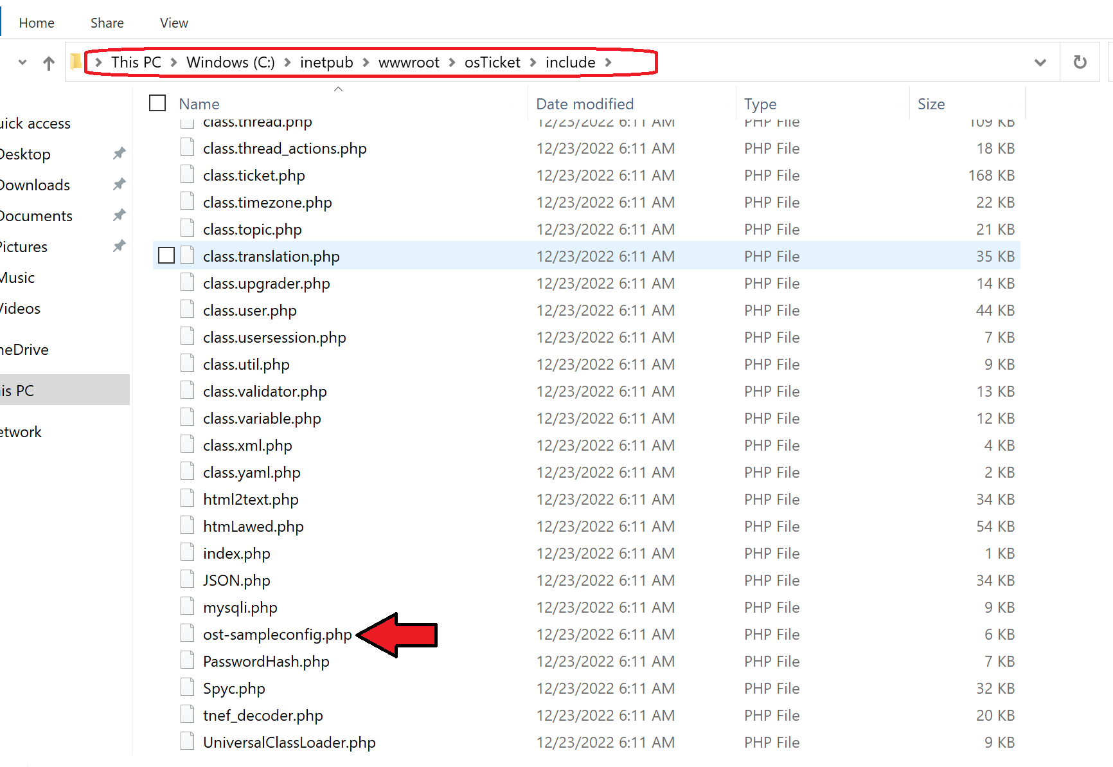1113x767 pixels.
Task: Select the file name ost-sampleconfig.php
Action: [278, 635]
